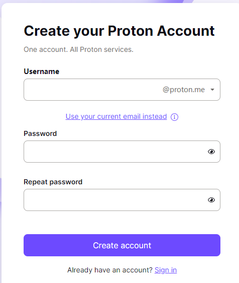Toggle visibility of the Repeat password field

point(211,200)
